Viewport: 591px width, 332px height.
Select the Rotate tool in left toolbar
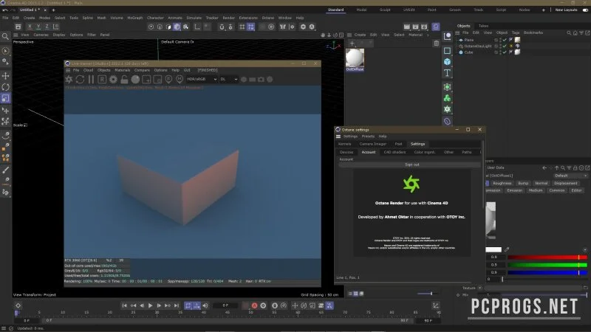point(6,87)
